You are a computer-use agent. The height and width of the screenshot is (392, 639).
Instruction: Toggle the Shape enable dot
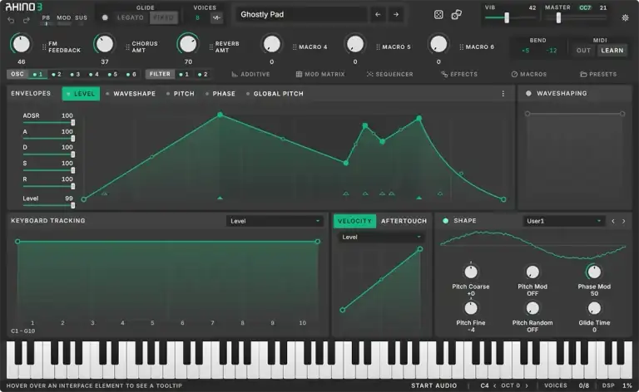(x=445, y=221)
